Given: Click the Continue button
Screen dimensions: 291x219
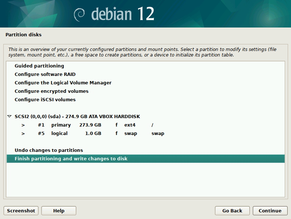Looking at the screenshot, I should (270, 211).
